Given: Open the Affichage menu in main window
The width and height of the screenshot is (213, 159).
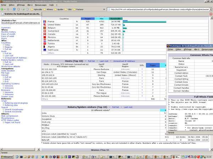Looking at the screenshot, I should pyautogui.click(x=21, y=5).
